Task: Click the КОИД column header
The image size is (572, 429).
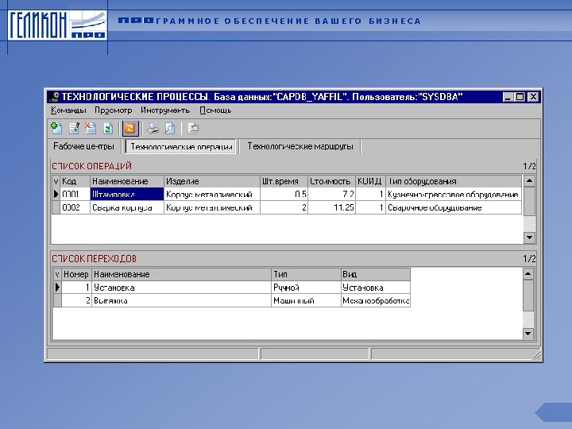Action: coord(370,181)
